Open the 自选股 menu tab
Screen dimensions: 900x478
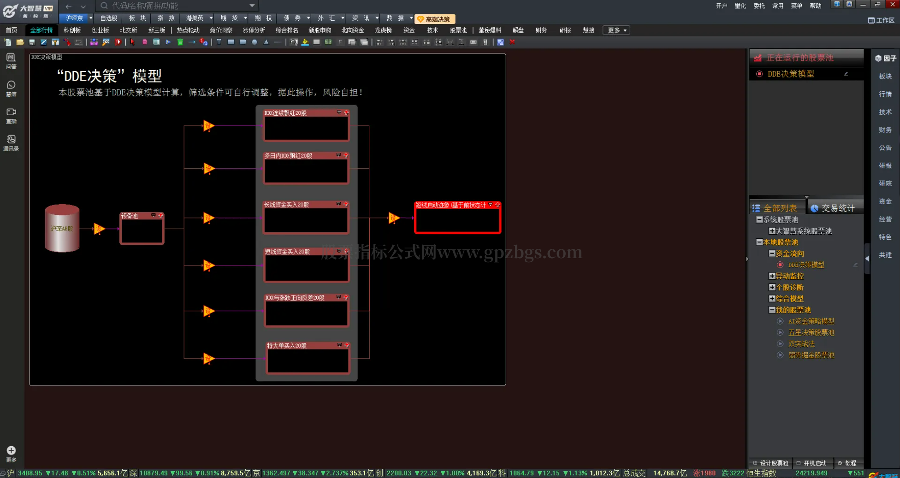tap(109, 18)
